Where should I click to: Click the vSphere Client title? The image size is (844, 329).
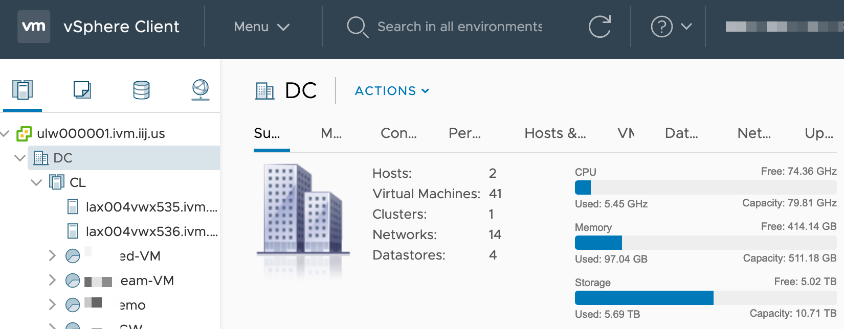point(121,27)
